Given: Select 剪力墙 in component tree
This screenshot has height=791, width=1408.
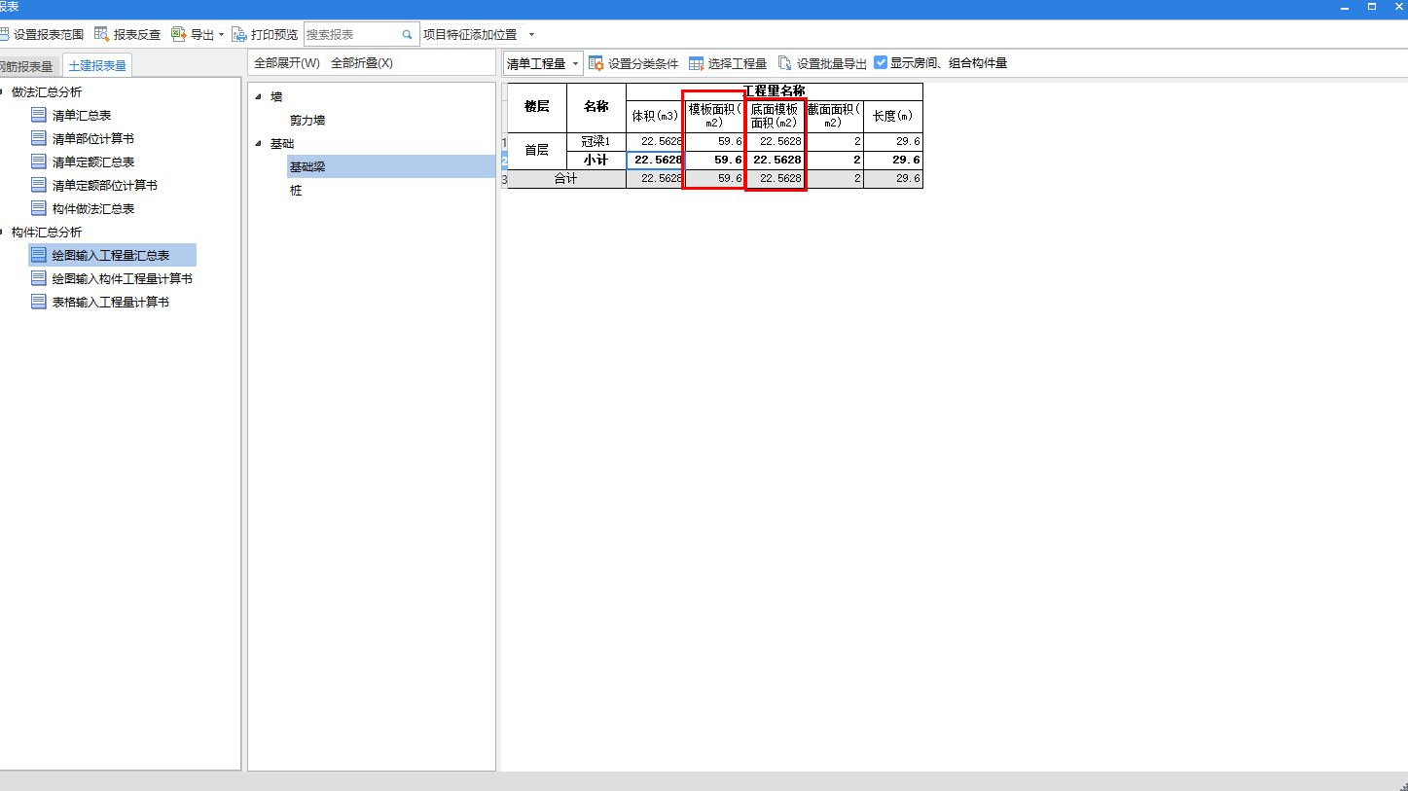Looking at the screenshot, I should click(307, 121).
